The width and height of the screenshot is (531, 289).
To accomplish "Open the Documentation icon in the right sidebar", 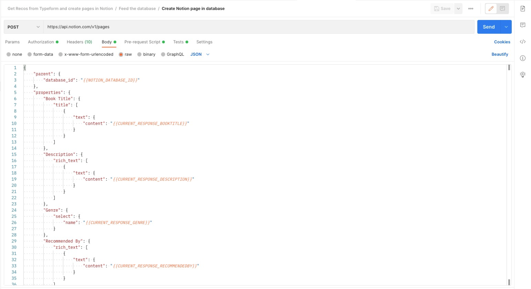I will pyautogui.click(x=522, y=9).
